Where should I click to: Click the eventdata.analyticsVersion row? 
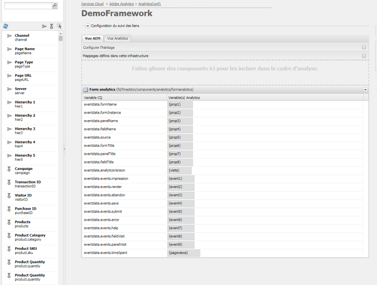222,170
